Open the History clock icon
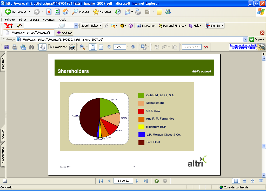The height and width of the screenshot is (191, 266). (118, 12)
